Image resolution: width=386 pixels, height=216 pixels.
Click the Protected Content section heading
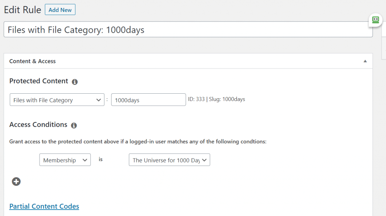38,81
